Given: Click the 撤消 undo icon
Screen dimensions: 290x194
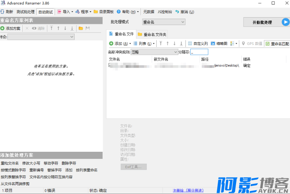Looking at the screenshot, I should [177, 12].
